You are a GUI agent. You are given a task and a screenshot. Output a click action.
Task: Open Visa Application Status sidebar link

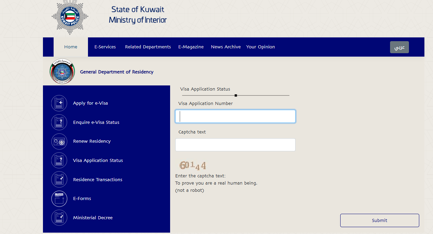98,161
